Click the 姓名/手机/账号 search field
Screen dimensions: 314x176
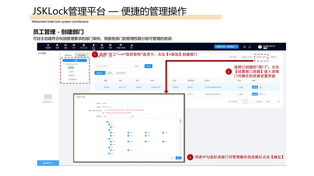point(113,66)
